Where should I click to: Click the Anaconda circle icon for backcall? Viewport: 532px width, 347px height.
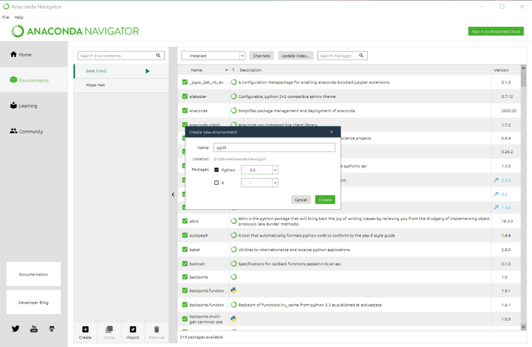(234, 264)
